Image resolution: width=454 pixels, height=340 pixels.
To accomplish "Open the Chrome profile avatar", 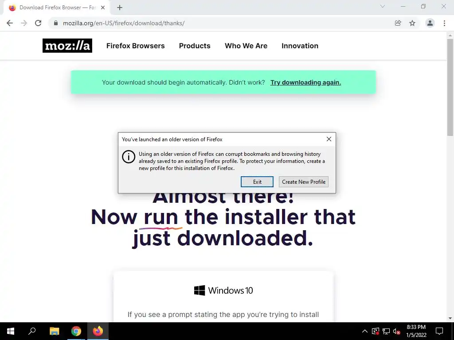I will coord(430,23).
